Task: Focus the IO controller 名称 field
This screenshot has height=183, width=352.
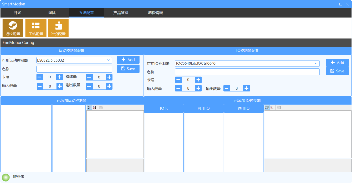Action: [x=247, y=72]
